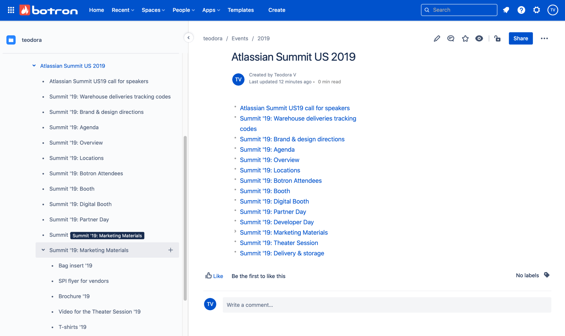Open the comment/speech bubble icon
This screenshot has width=565, height=336.
(x=451, y=38)
